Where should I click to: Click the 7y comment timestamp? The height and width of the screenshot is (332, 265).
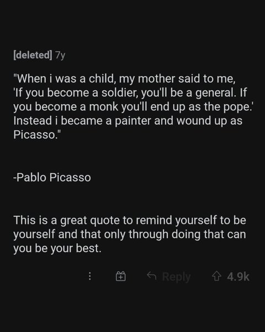60,55
